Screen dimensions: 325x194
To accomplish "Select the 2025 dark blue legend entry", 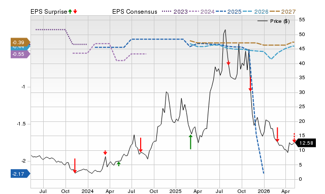I will [x=229, y=12].
